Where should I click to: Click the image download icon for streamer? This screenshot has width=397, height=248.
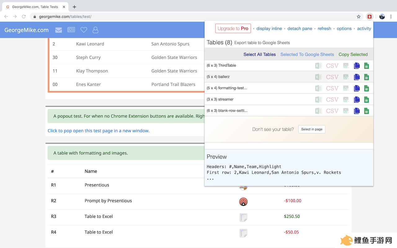click(x=346, y=100)
